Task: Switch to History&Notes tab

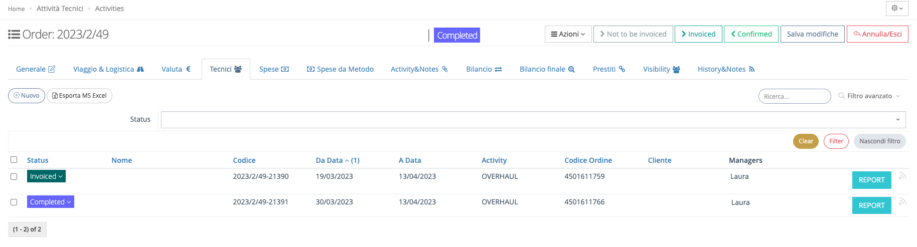Action: coord(726,69)
